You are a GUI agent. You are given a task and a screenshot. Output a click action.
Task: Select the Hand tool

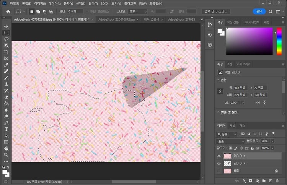(6, 148)
